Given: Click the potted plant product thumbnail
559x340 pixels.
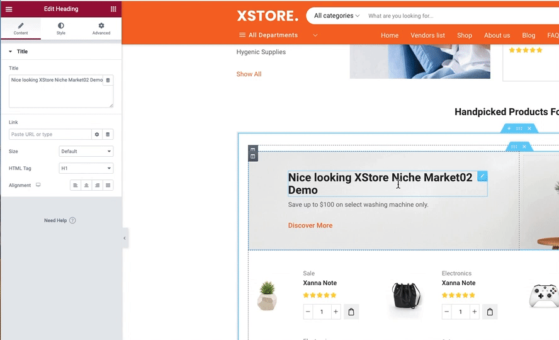Looking at the screenshot, I should 267,296.
